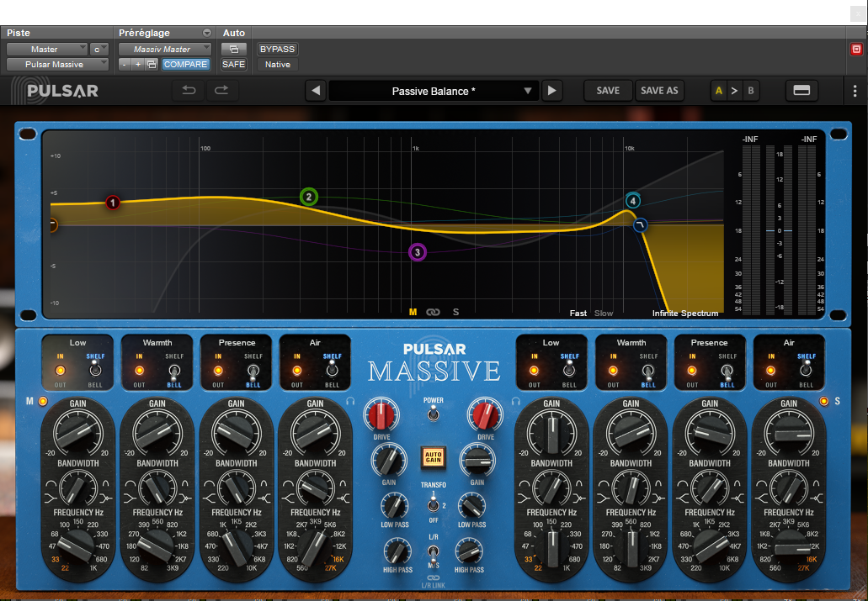Open the Passive Balance preset dropdown
Image resolution: width=868 pixels, height=601 pixels.
[433, 91]
